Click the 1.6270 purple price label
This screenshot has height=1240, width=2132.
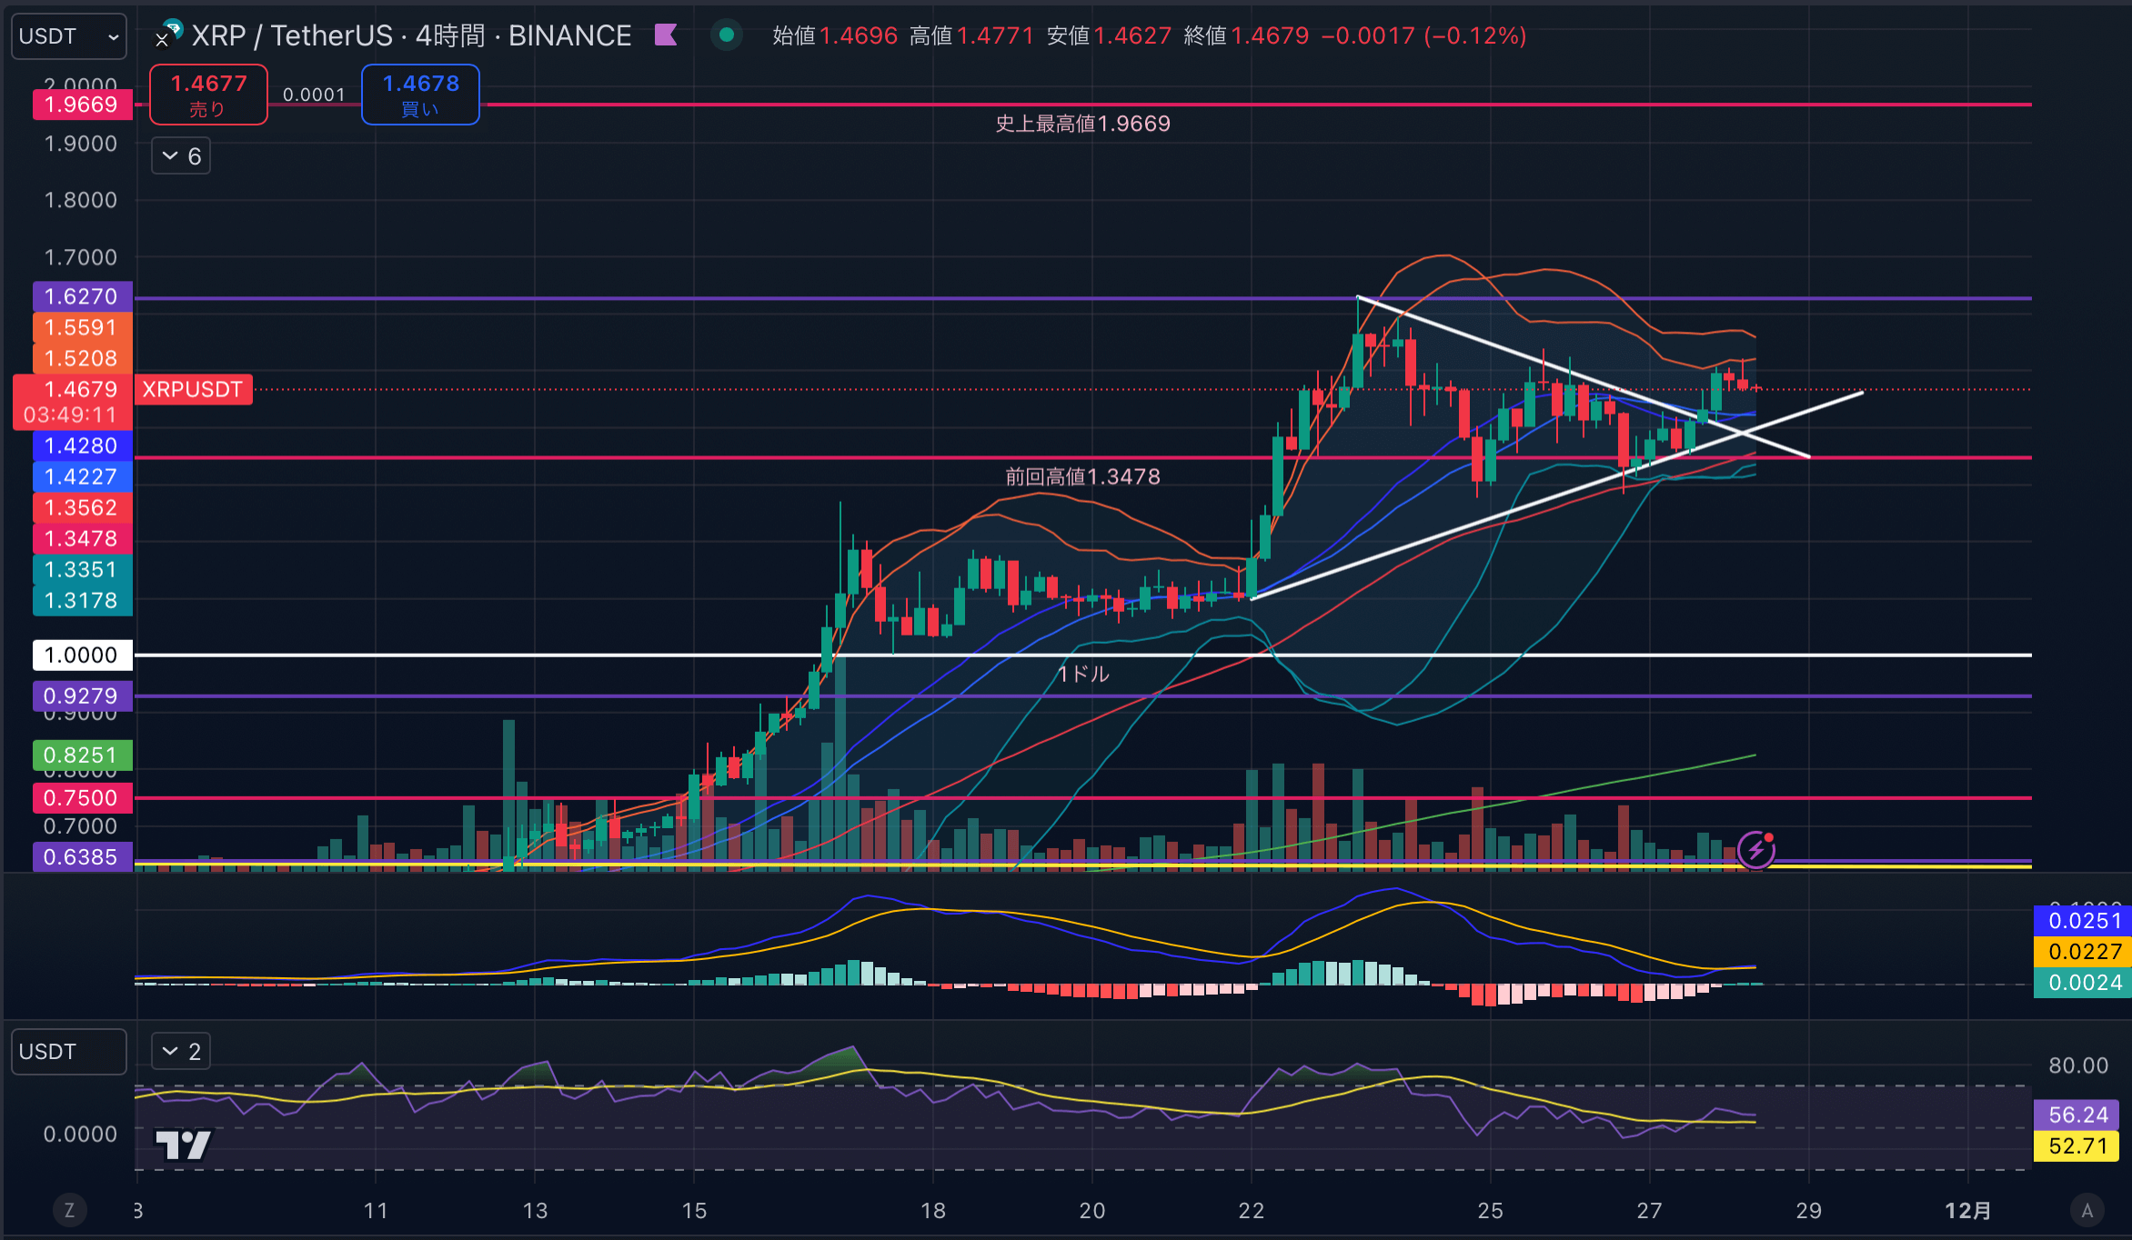[82, 296]
